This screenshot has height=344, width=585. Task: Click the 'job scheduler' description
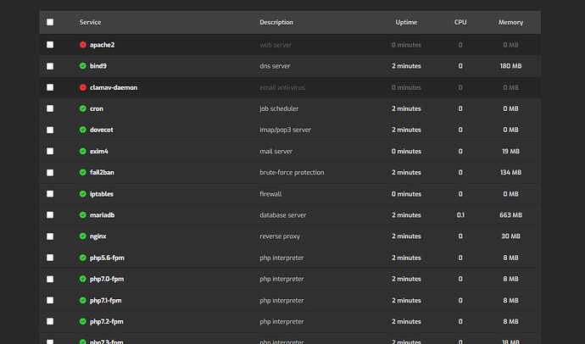(x=279, y=108)
